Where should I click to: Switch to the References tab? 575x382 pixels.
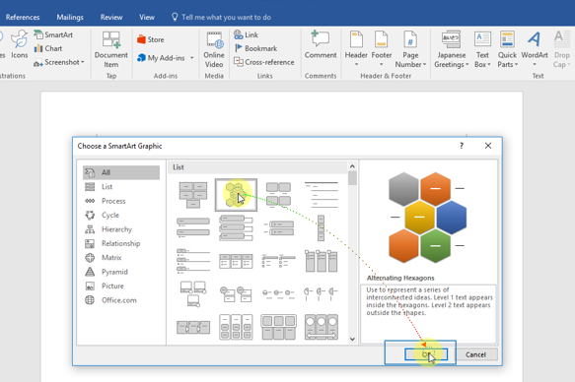(x=23, y=17)
